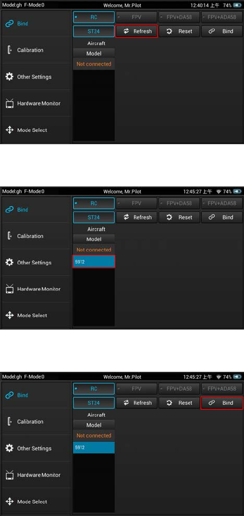
Task: Tap the ST24 button in the bottom screenshot
Action: coord(94,403)
